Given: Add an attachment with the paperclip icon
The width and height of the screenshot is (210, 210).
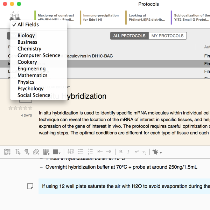Looking at the screenshot, I should tap(36, 152).
